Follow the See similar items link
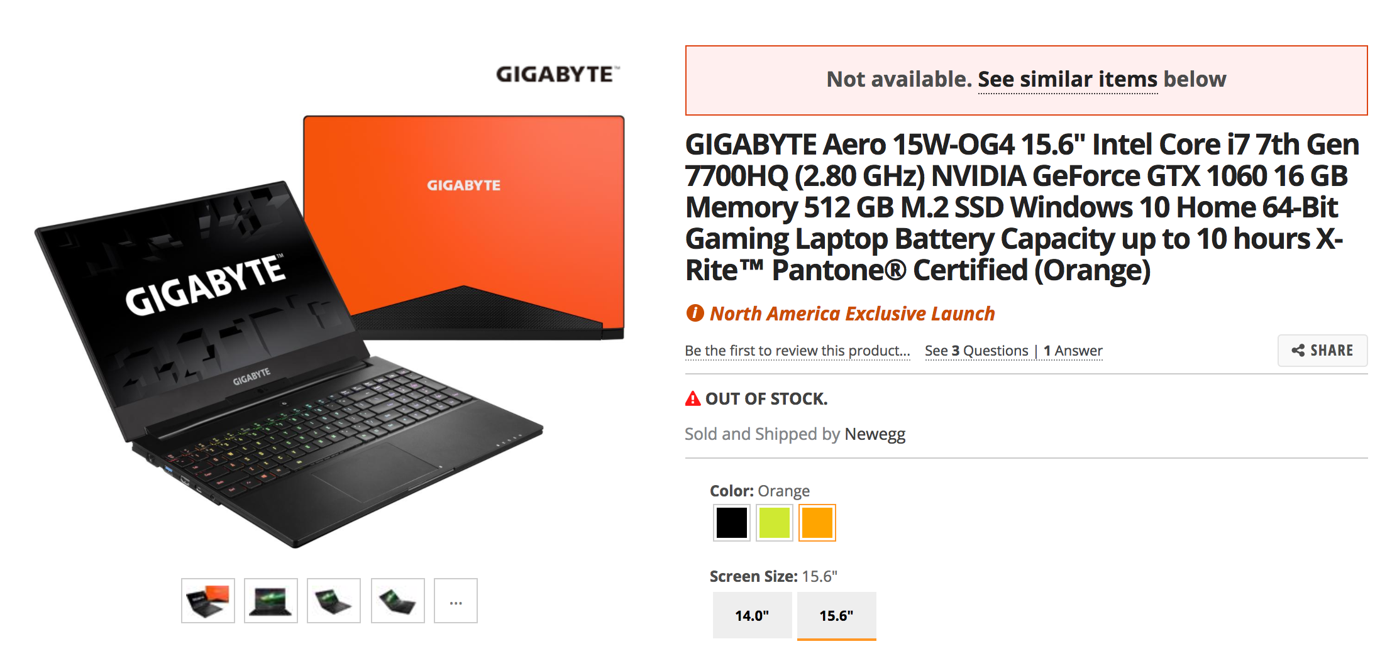The height and width of the screenshot is (661, 1397). 1068,80
